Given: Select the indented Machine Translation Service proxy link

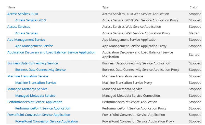Looking at the screenshot, I should click(35, 83).
